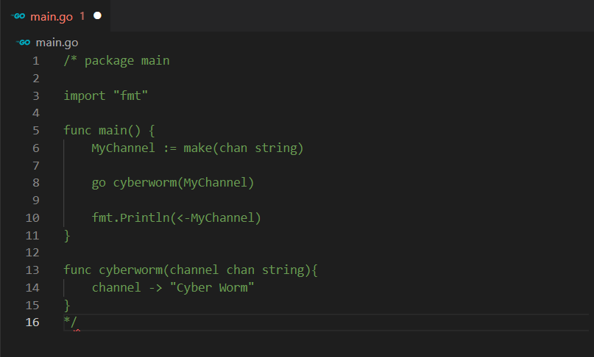The image size is (594, 357).
Task: Click on "func main()" declaration
Action: (109, 131)
